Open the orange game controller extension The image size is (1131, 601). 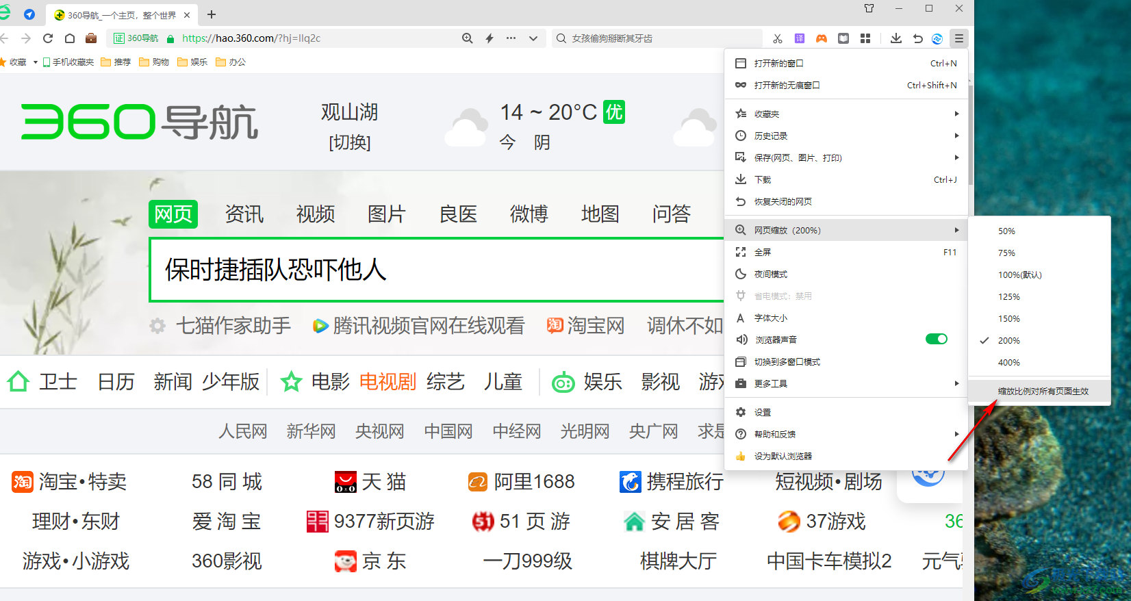coord(821,38)
